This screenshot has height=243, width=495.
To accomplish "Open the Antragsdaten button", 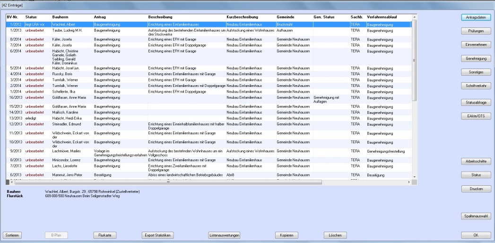I will (x=476, y=17).
